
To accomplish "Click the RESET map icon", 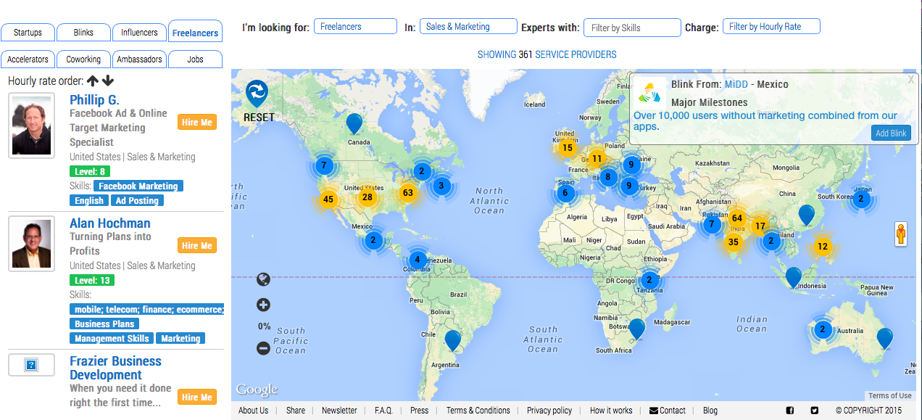I will tap(257, 94).
